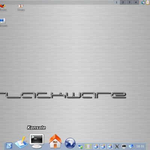Image resolution: width=150 pixels, height=150 pixels.
Task: Open the network monitors tray icon
Action: [80, 146]
